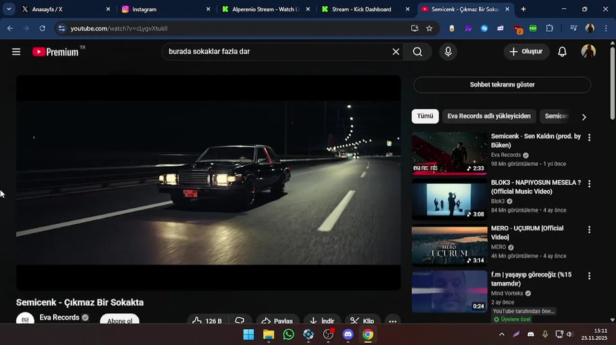This screenshot has width=616, height=345.
Task: Dislike the video
Action: pos(240,320)
